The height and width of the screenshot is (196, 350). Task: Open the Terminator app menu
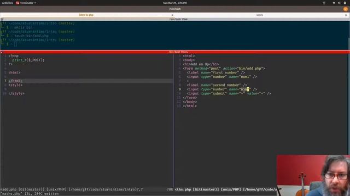26,3
